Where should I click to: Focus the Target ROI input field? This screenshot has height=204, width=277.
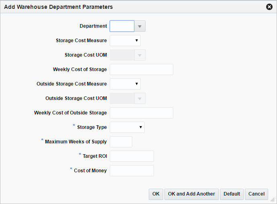(x=131, y=156)
